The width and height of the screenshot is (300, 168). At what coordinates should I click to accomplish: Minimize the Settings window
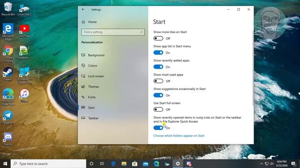click(x=228, y=9)
